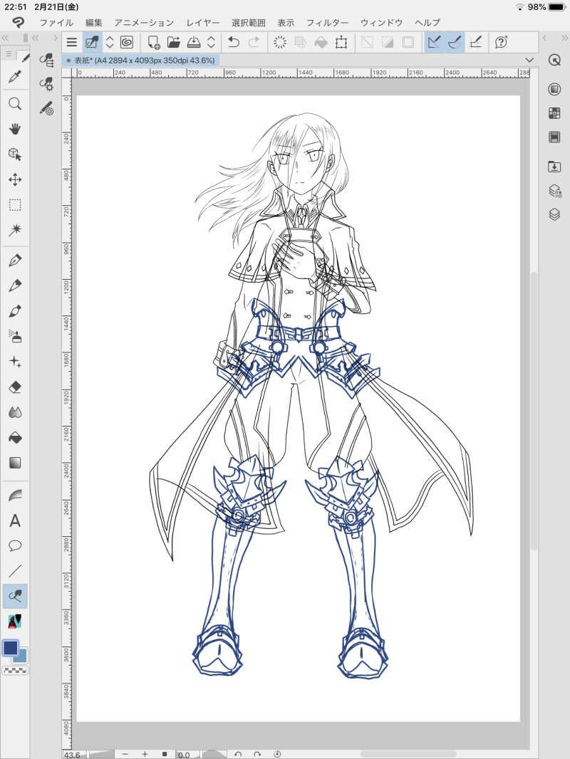Toggle Snap to Grid
The width and height of the screenshot is (570, 759).
pyautogui.click(x=475, y=43)
